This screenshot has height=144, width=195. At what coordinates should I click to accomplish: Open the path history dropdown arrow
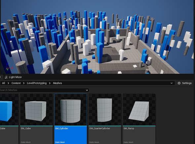click(172, 83)
